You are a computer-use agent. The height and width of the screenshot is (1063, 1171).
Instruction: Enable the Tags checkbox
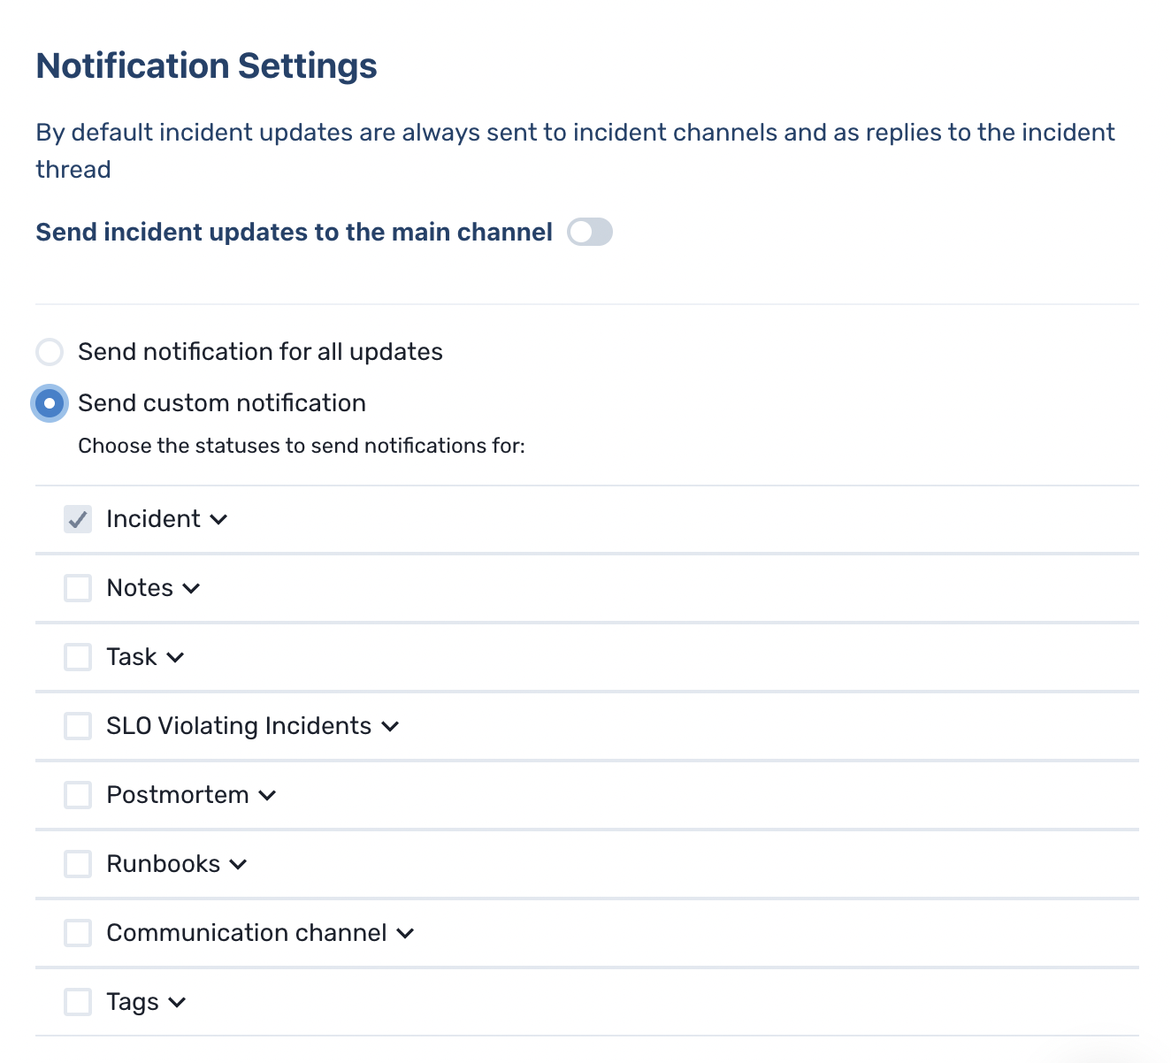78,1002
